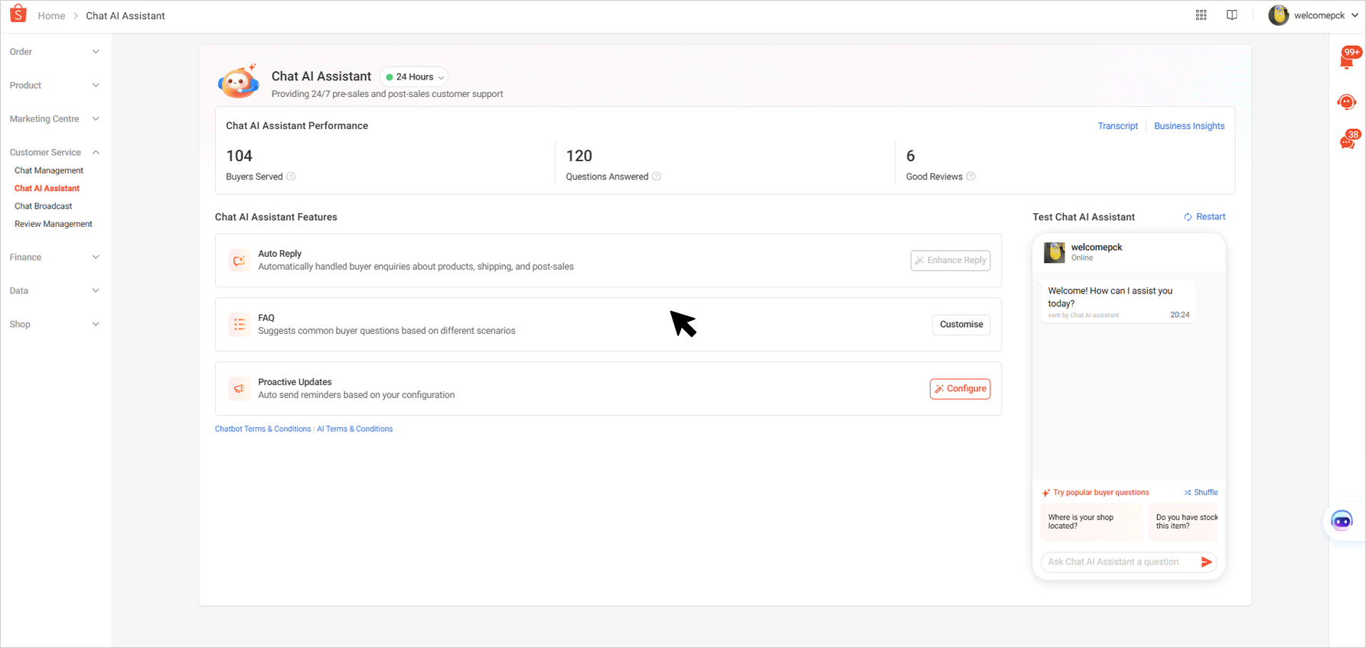Select Chat AI Assistant menu item
The height and width of the screenshot is (648, 1366).
[47, 188]
